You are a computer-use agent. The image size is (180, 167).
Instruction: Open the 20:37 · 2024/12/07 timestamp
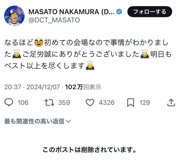[x=32, y=87]
